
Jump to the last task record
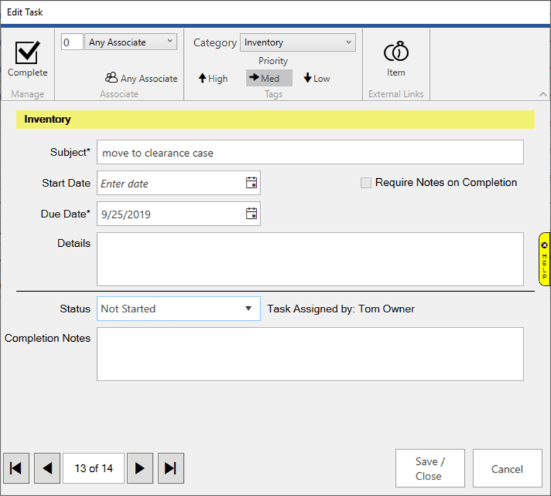[x=171, y=468]
